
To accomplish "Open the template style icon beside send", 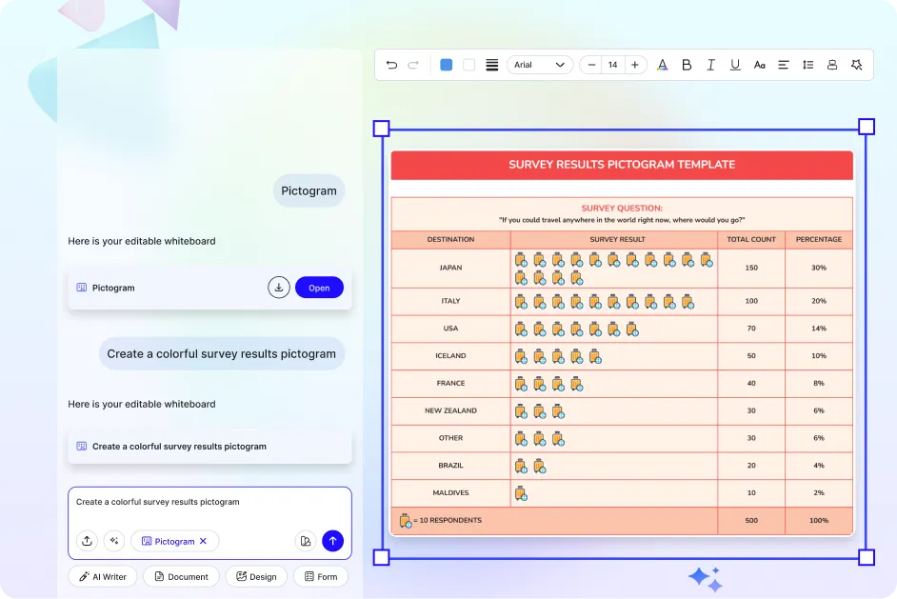I will click(306, 541).
